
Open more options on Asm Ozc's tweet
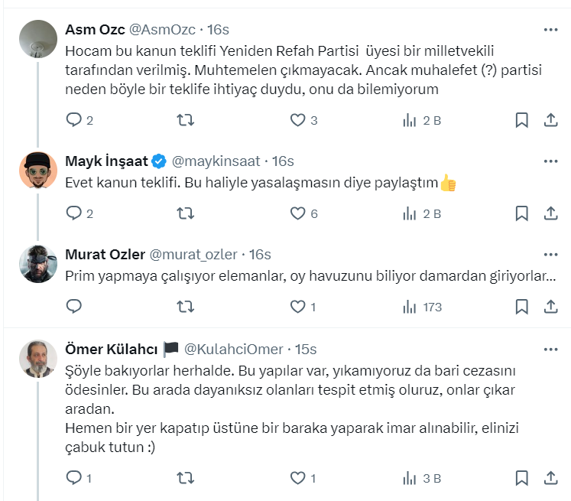(x=550, y=30)
